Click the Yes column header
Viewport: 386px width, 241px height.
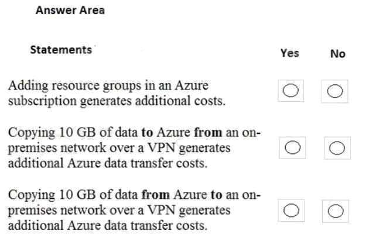tap(289, 53)
